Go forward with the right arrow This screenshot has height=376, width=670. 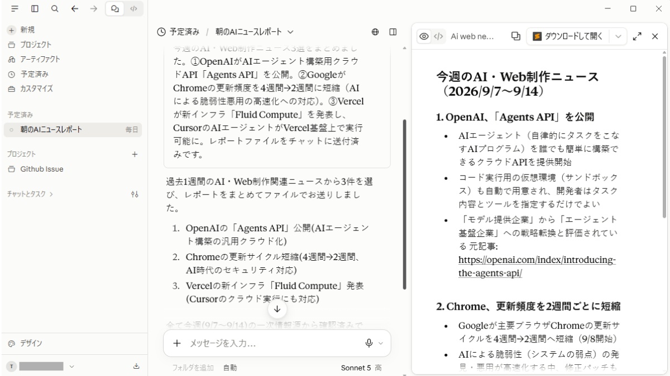click(94, 8)
